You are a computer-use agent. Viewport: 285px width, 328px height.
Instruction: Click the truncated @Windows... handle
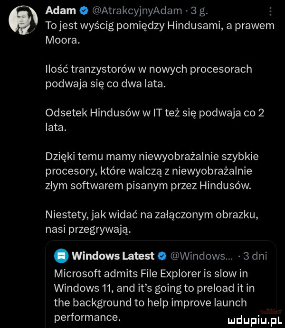pos(199,257)
